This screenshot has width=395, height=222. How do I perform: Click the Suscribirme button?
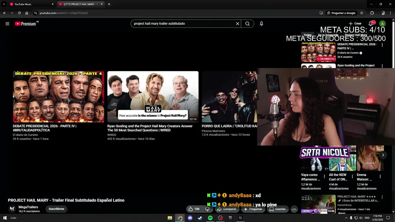pyautogui.click(x=56, y=209)
